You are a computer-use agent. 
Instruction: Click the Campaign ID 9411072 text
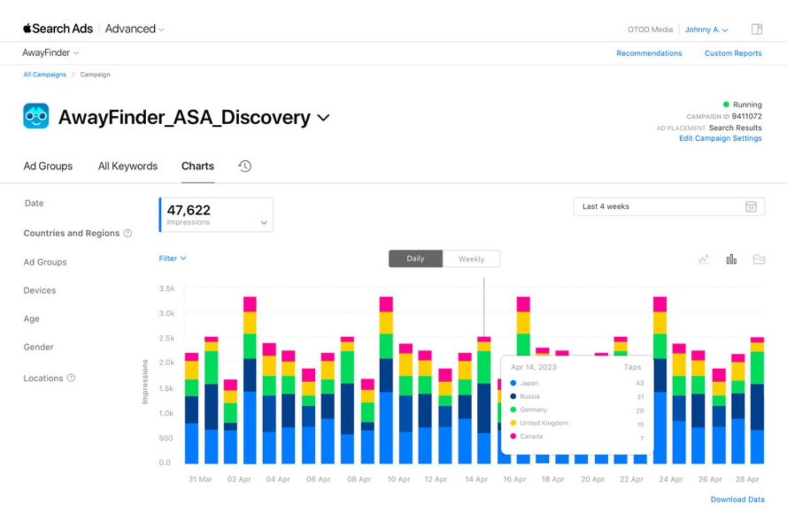point(724,116)
